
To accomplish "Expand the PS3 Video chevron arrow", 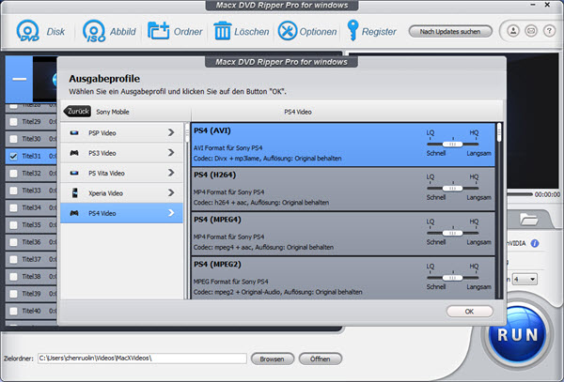I will [171, 153].
